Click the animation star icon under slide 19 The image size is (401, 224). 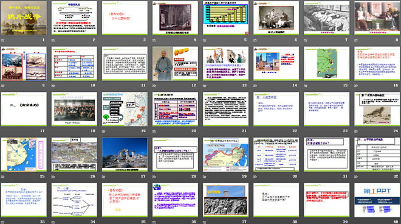pyautogui.click(x=103, y=131)
